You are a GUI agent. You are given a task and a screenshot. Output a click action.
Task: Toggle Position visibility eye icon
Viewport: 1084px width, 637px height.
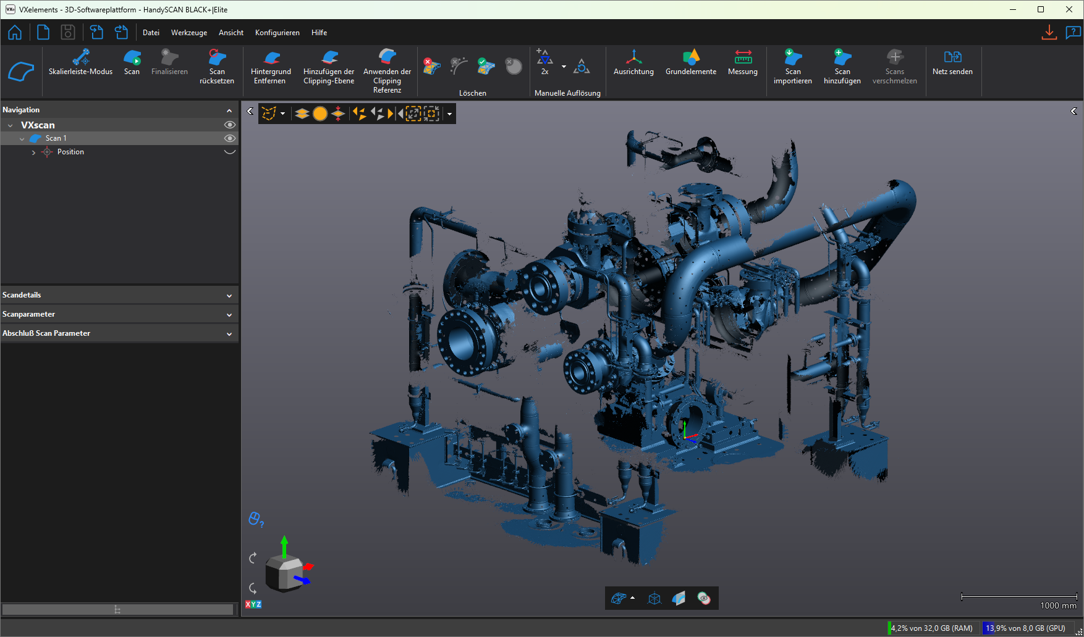point(230,152)
